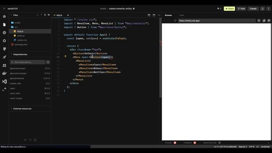Click the upload icon in Files header
This screenshot has width=272, height=153.
41,15
